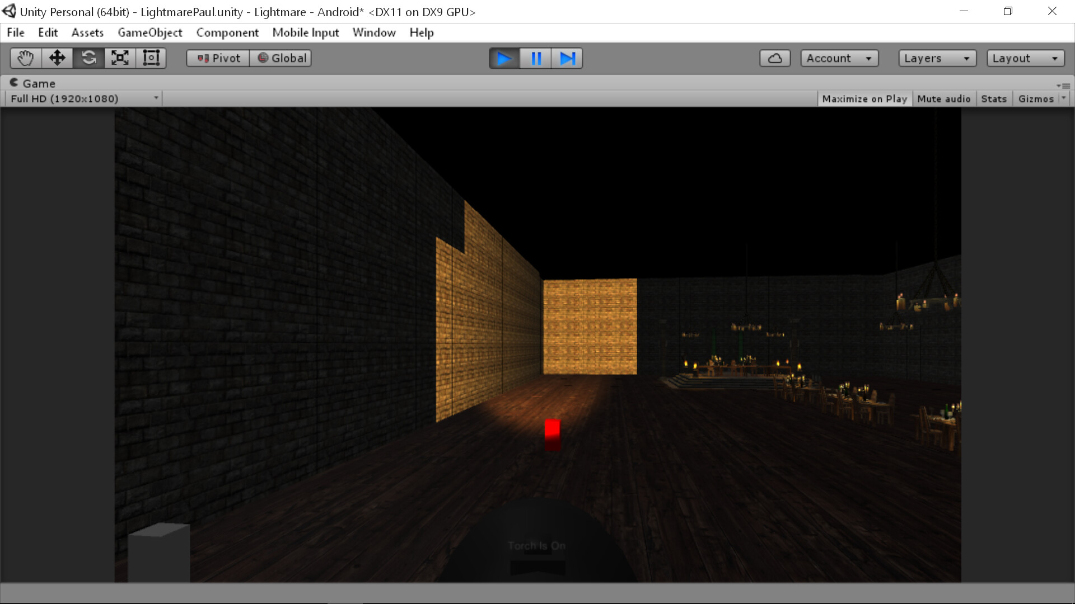Stop play mode with the Play button
This screenshot has height=604, width=1075.
coord(503,58)
